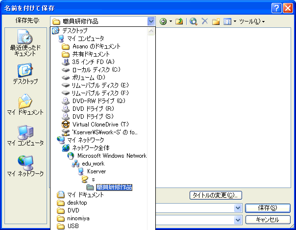Click the Search the Web icon

point(194,21)
